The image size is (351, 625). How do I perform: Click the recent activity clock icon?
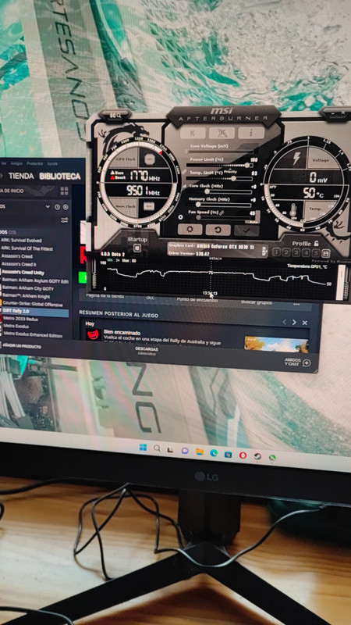tap(57, 207)
